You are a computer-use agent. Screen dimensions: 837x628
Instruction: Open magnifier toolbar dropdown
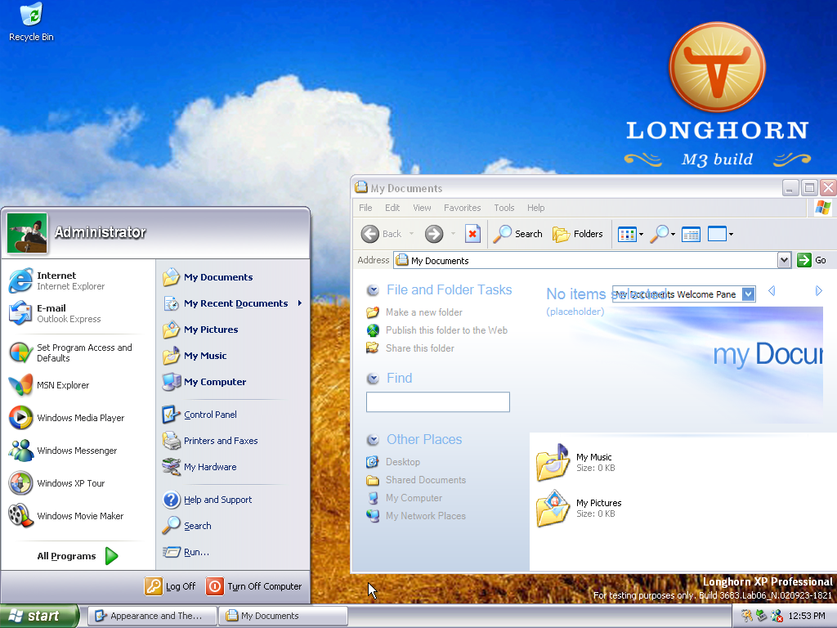tap(662, 234)
